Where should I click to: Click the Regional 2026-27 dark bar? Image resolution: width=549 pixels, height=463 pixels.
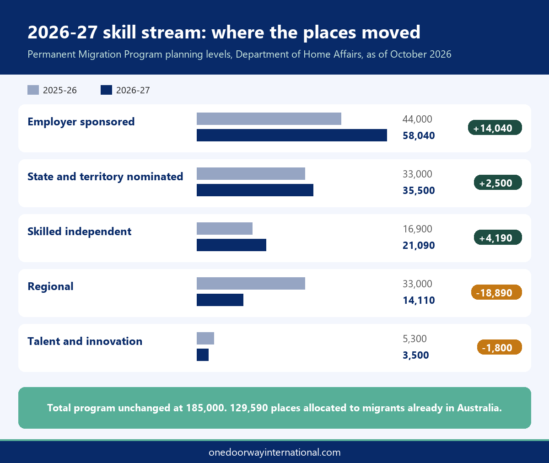(x=220, y=300)
